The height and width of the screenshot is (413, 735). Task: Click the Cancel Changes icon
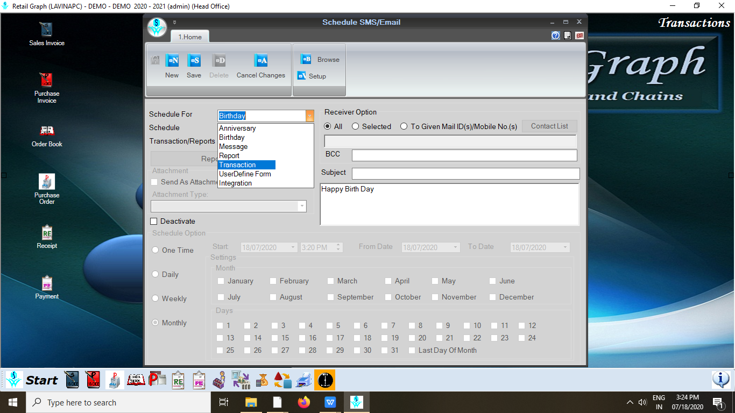[x=260, y=60]
